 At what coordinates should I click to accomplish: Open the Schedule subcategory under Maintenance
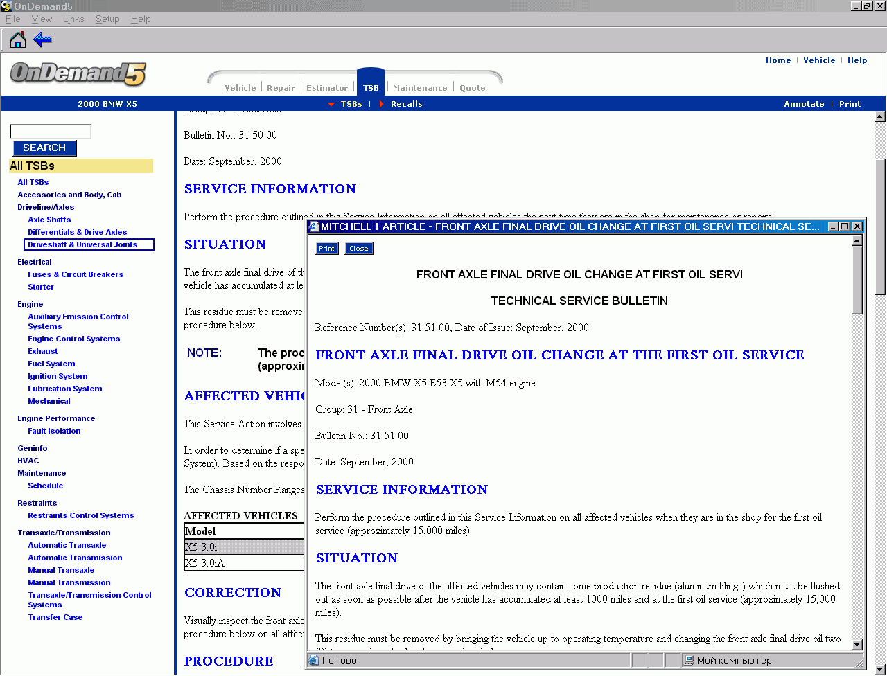[46, 486]
